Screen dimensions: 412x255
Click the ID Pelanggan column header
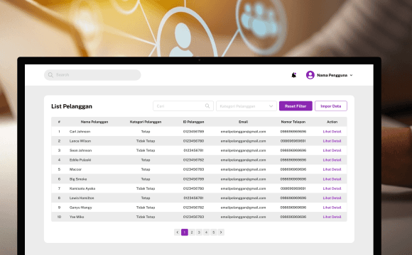click(x=194, y=122)
